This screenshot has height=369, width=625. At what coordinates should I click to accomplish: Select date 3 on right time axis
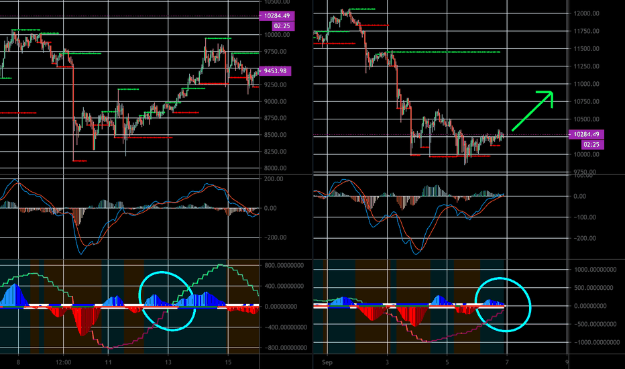[387, 362]
